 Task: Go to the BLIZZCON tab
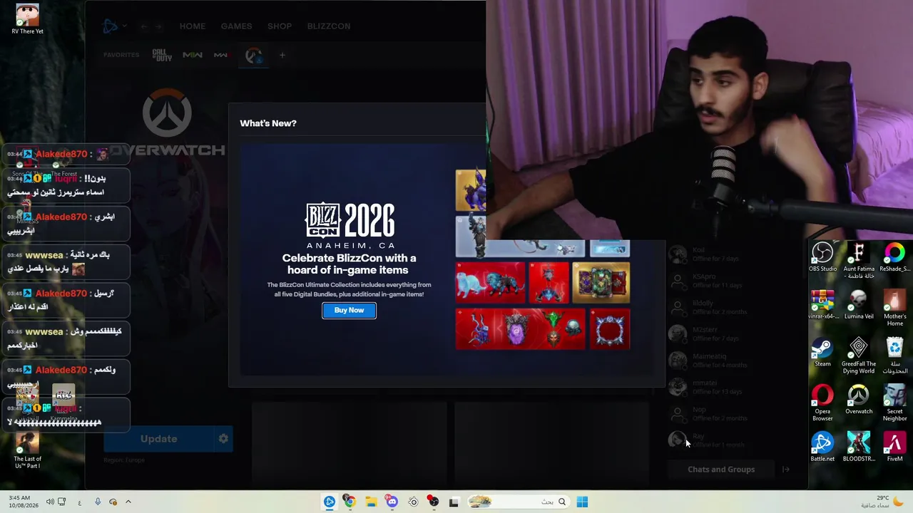coord(329,26)
